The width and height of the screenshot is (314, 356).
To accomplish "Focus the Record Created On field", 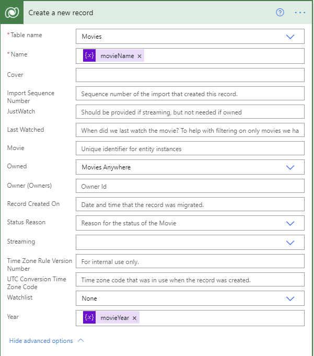I will [x=190, y=204].
